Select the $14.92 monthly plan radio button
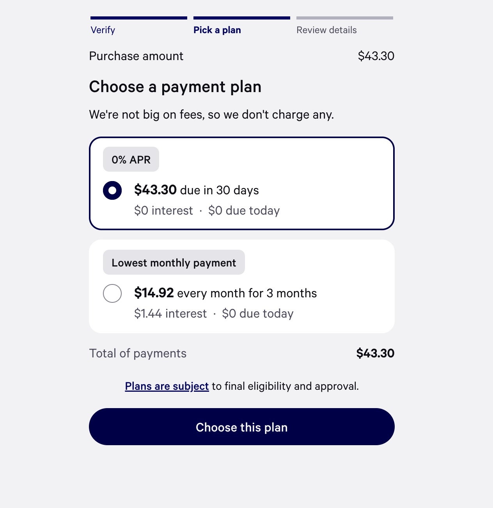493x508 pixels. pyautogui.click(x=112, y=293)
